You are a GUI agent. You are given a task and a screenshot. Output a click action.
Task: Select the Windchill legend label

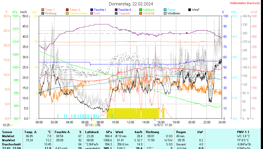tap(148, 13)
